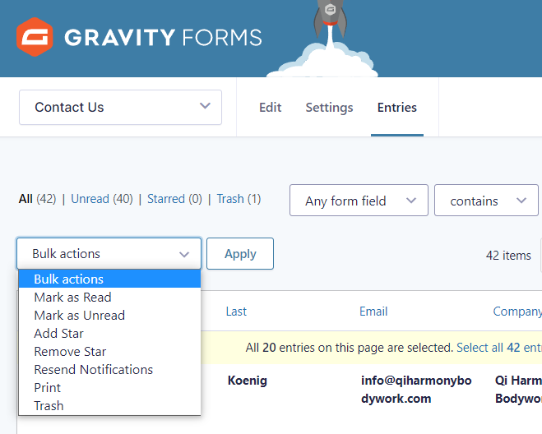Click the Gravity Forms wordmark text

(163, 37)
